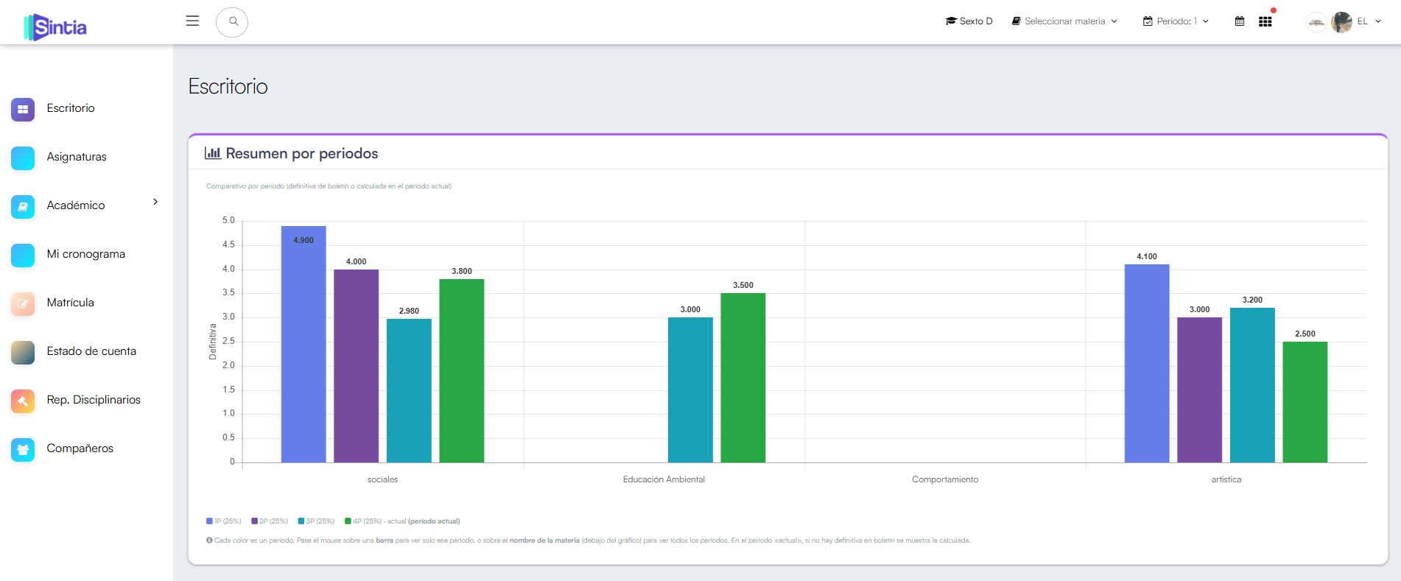This screenshot has width=1401, height=581.
Task: Toggle 2P (25%) legend series
Action: pos(270,521)
